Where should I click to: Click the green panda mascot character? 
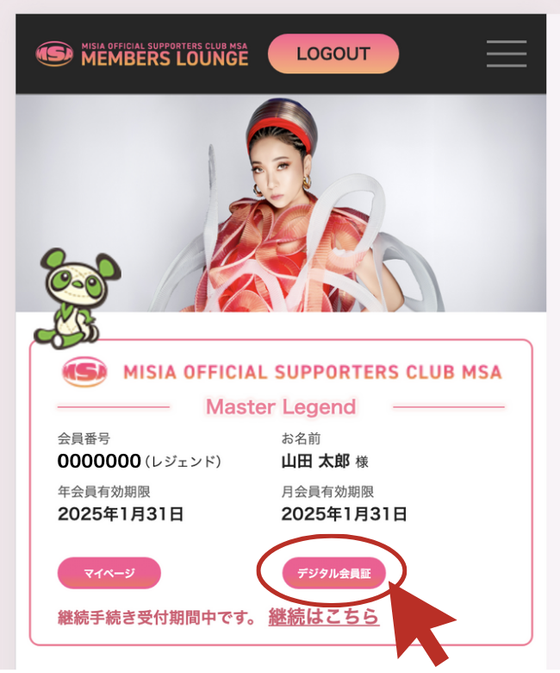click(x=77, y=298)
